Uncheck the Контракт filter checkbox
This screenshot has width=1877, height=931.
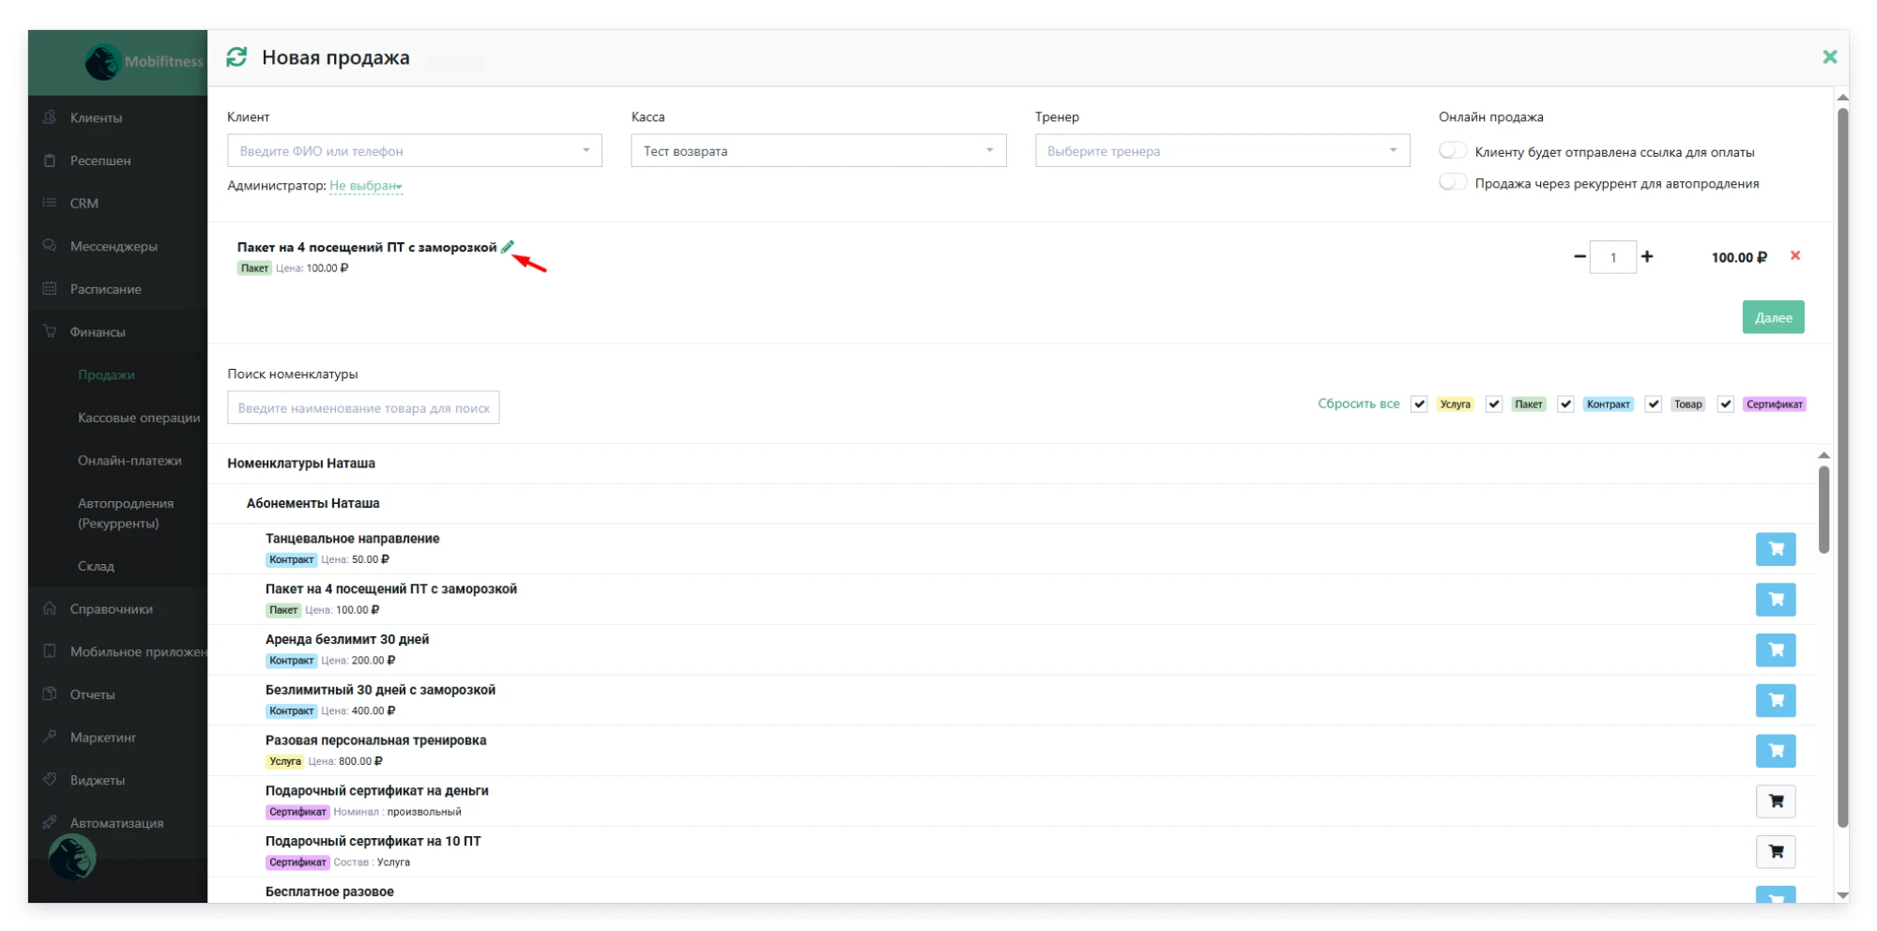coord(1565,404)
